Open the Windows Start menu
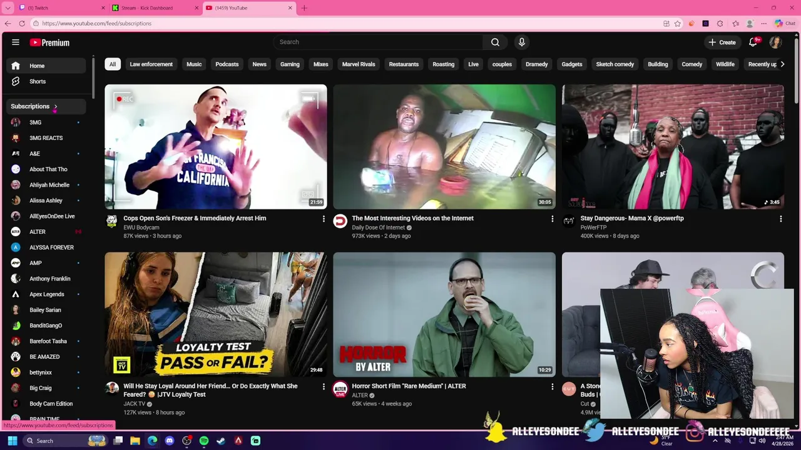Viewport: 801px width, 450px height. 12,441
